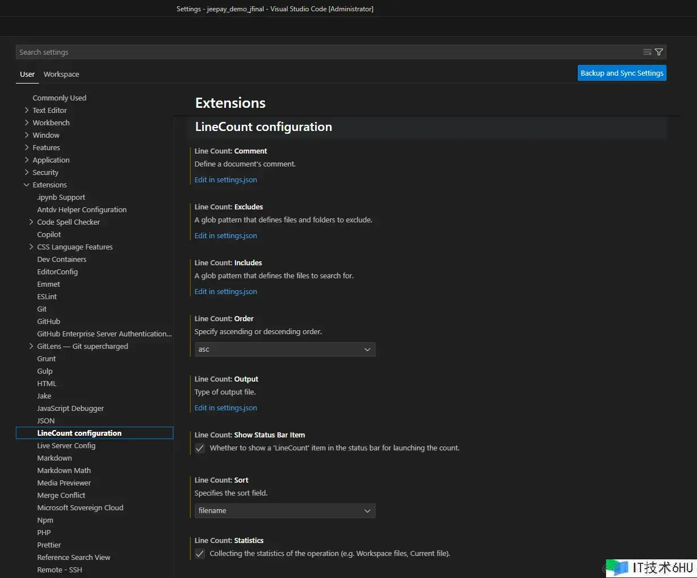Open Grunt extension settings
This screenshot has width=697, height=578.
(x=46, y=358)
